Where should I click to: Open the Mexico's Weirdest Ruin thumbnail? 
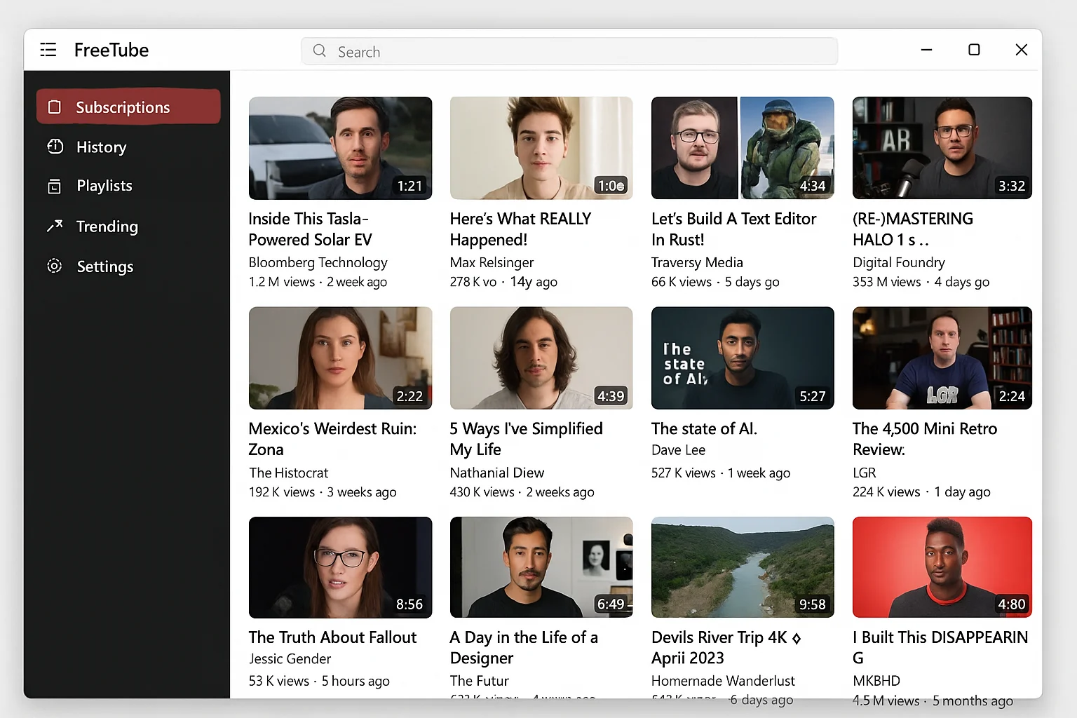340,358
